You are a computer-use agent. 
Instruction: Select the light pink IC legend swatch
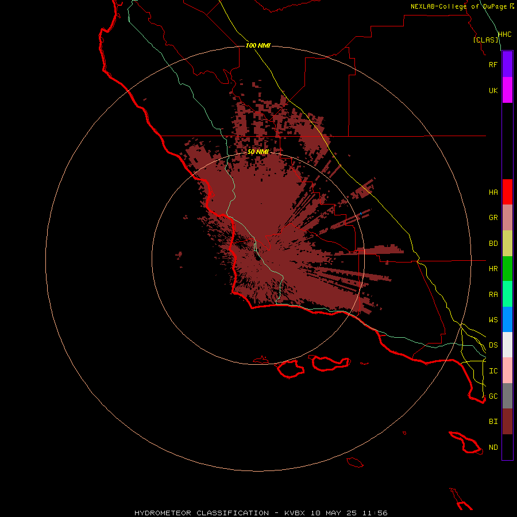(507, 371)
